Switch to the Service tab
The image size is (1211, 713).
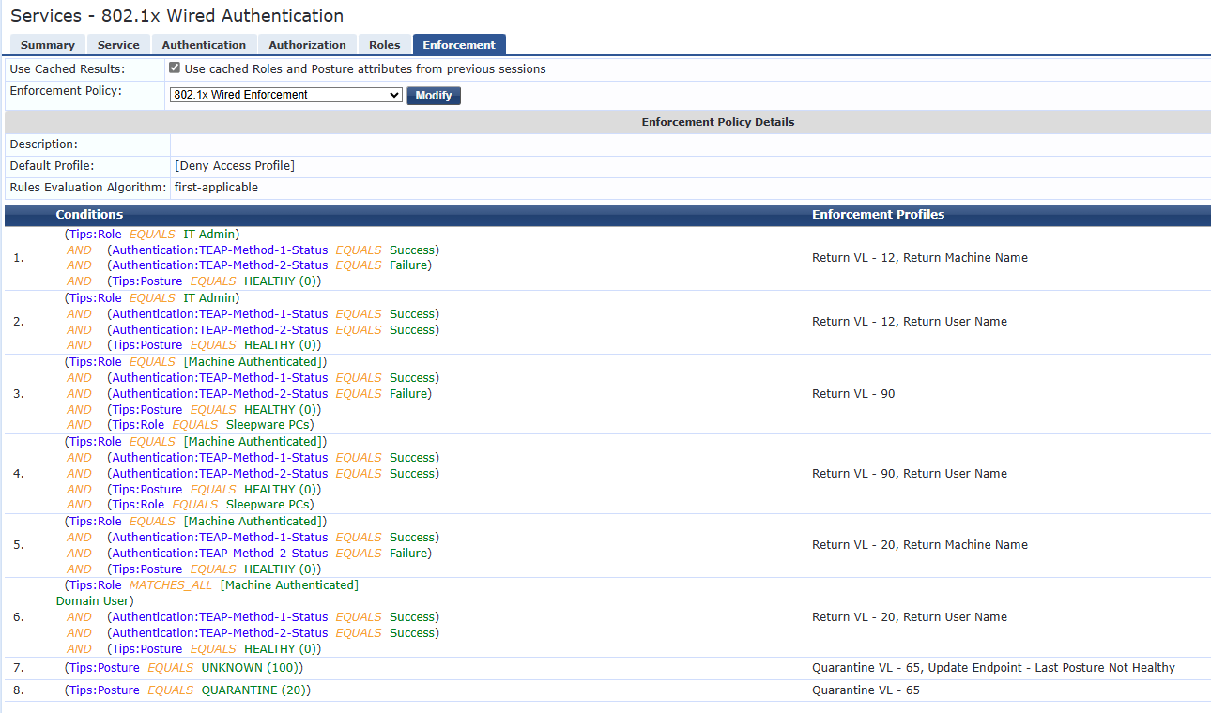click(x=118, y=45)
